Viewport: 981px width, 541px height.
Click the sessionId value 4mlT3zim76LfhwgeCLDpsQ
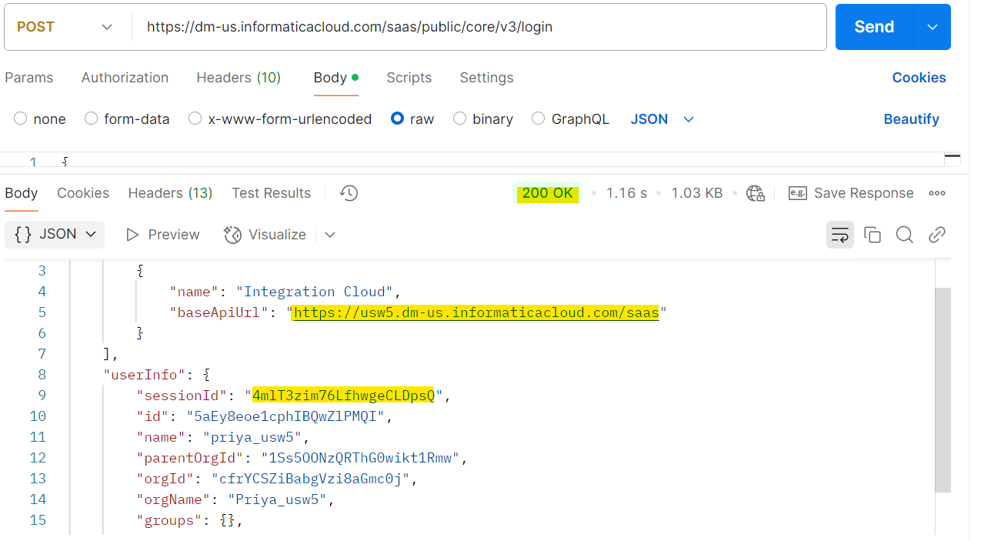point(343,396)
